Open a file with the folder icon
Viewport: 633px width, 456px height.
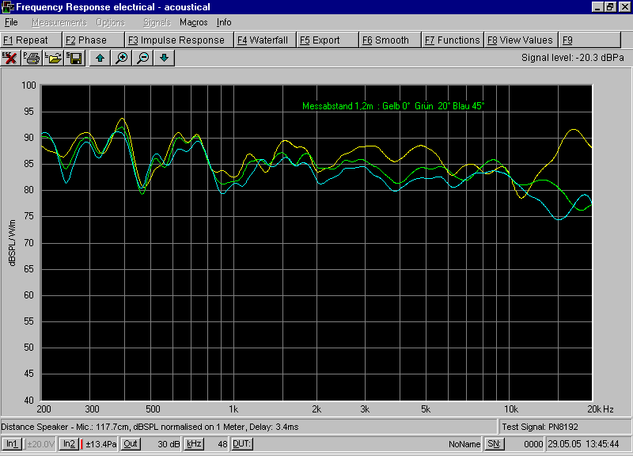54,58
